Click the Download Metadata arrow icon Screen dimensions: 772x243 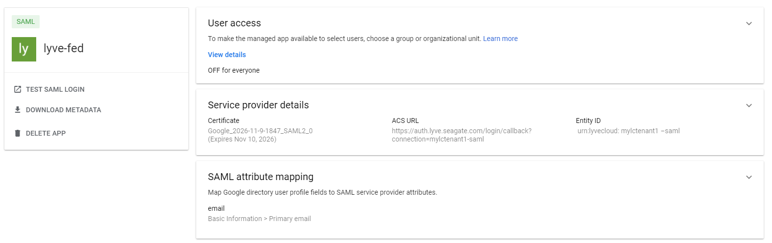tap(18, 110)
